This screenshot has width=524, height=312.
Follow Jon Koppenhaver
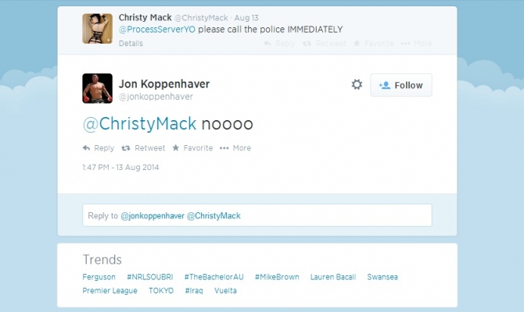click(x=401, y=85)
